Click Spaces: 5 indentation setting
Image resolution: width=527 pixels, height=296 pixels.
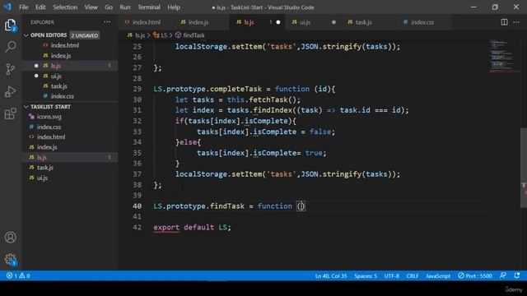click(x=366, y=276)
